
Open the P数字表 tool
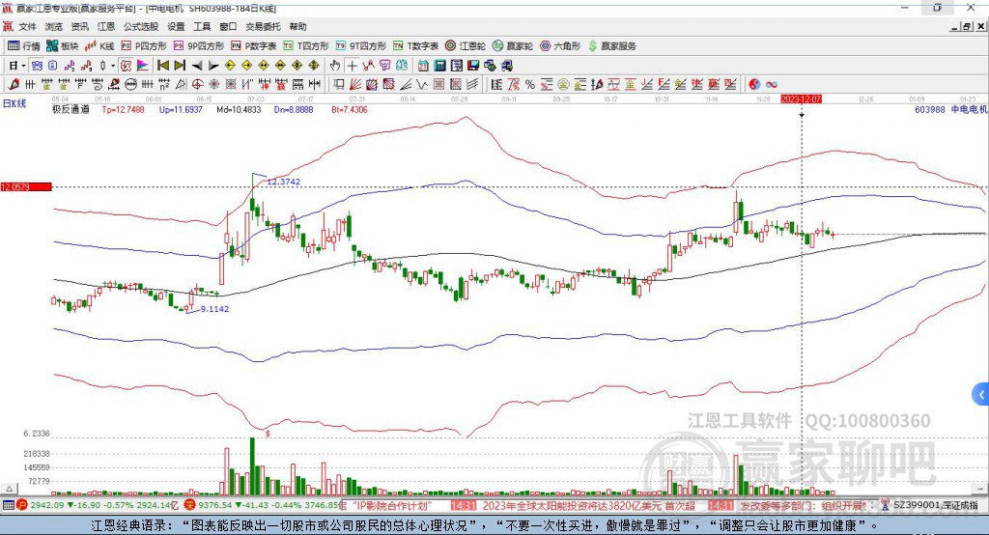254,46
